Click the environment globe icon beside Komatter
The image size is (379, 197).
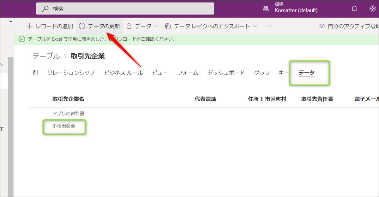click(266, 9)
